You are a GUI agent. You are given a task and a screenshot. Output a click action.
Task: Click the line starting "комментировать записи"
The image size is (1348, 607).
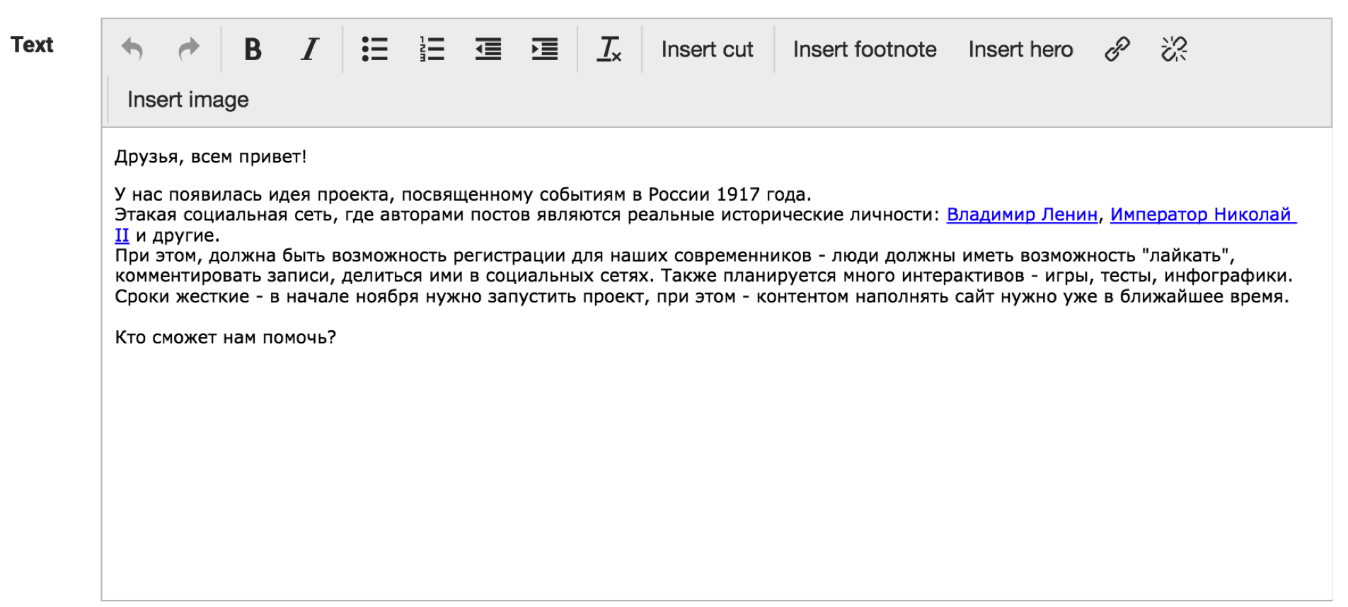(x=703, y=276)
